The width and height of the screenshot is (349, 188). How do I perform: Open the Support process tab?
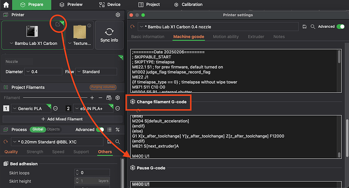tap(81, 152)
